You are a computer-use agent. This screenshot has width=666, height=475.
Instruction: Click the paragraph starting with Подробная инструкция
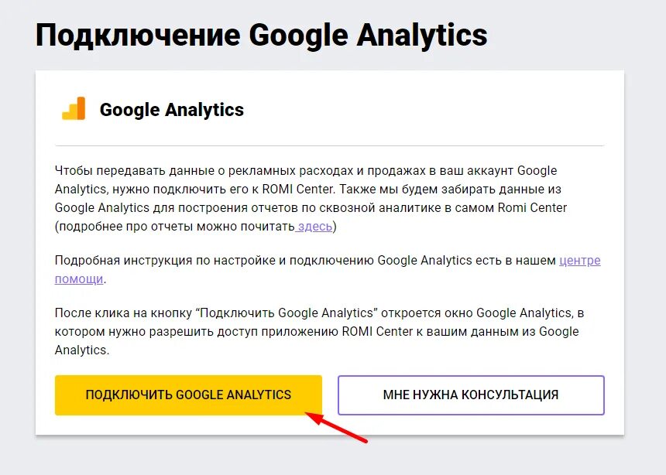(328, 269)
